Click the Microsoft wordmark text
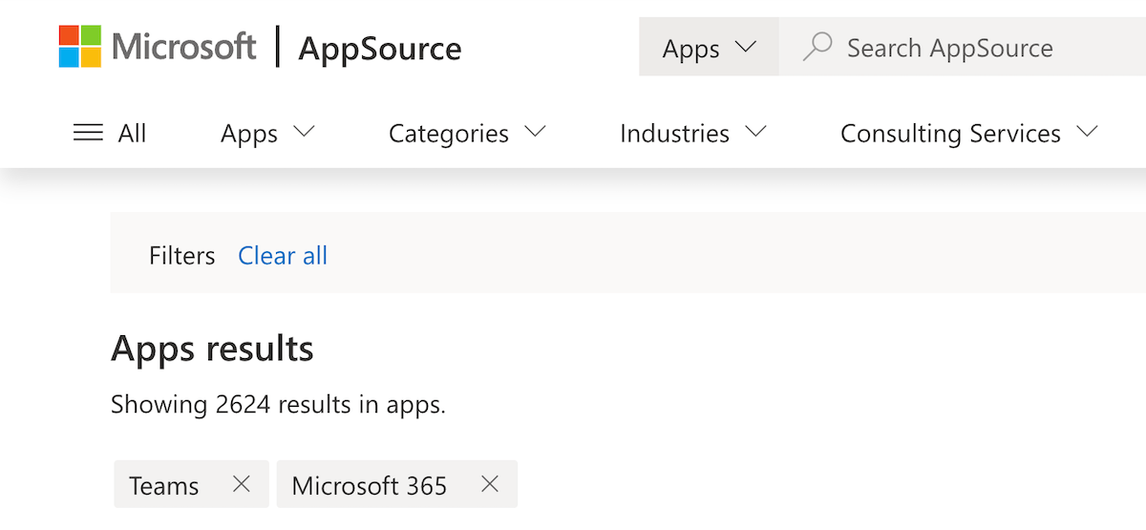 184,47
